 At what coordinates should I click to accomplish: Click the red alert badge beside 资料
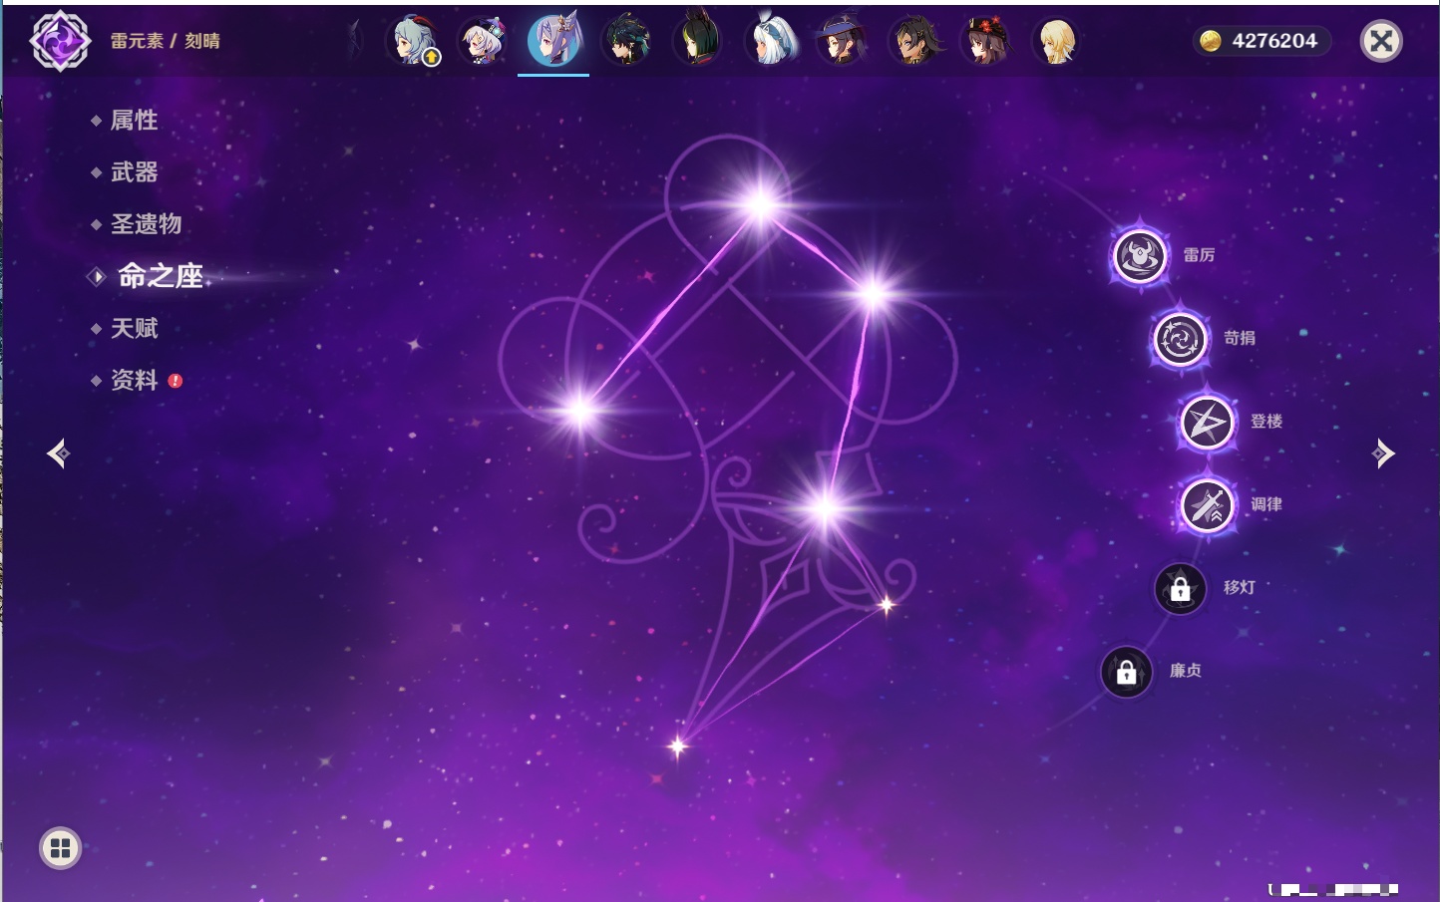pyautogui.click(x=176, y=381)
